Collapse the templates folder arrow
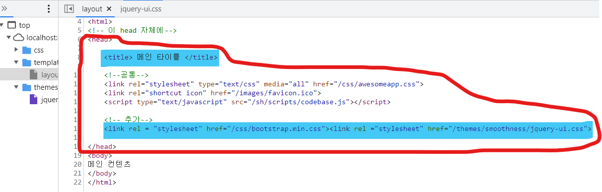This screenshot has height=192, width=602. [16, 63]
